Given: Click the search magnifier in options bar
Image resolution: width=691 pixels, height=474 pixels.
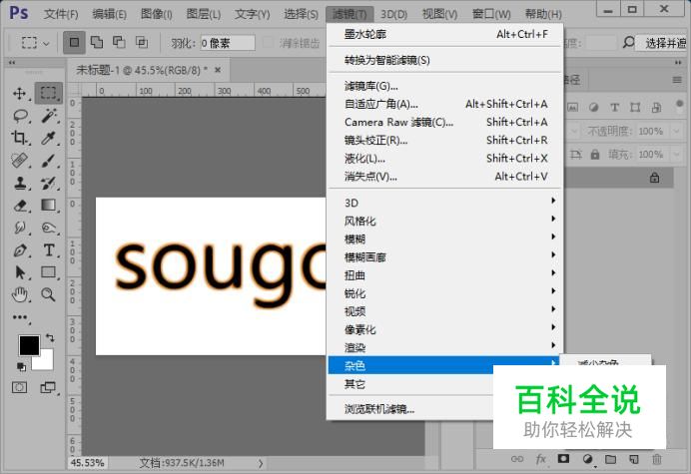Looking at the screenshot, I should (x=628, y=42).
